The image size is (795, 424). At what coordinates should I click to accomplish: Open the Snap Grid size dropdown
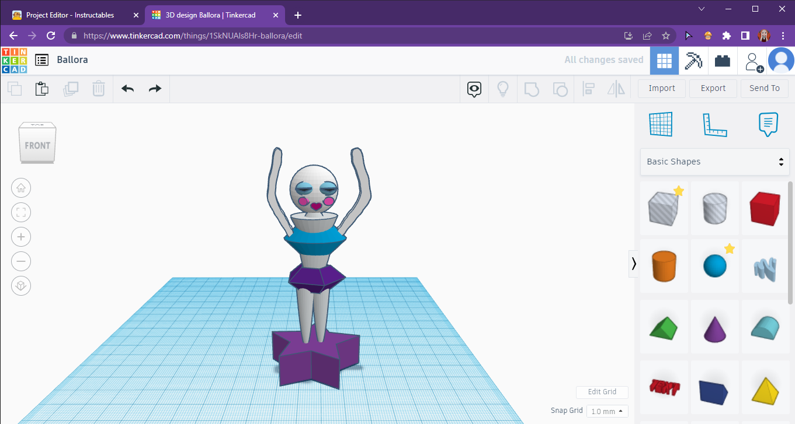click(x=606, y=411)
